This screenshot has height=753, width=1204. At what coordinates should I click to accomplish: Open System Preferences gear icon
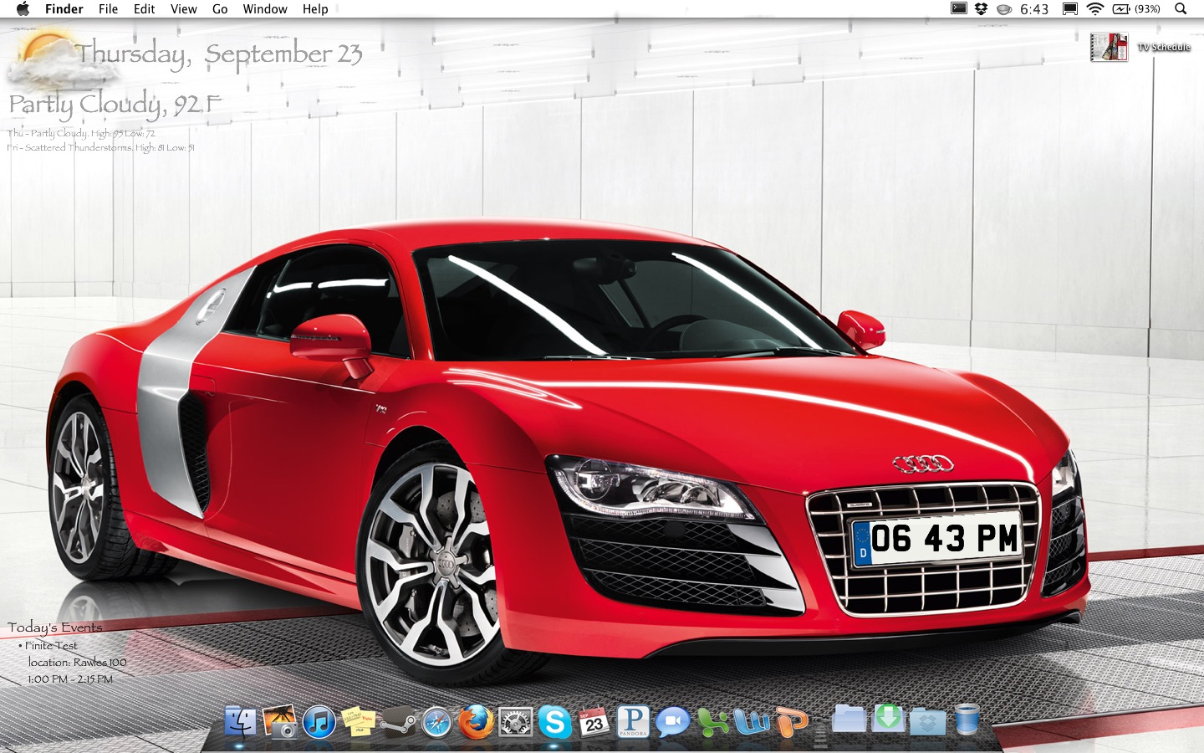point(515,722)
